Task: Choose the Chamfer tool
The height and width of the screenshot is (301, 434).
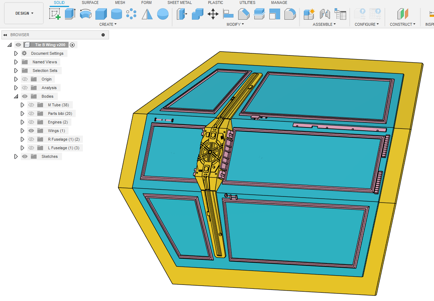Action: [244, 14]
